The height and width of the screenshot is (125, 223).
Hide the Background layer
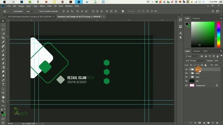pos(186,85)
